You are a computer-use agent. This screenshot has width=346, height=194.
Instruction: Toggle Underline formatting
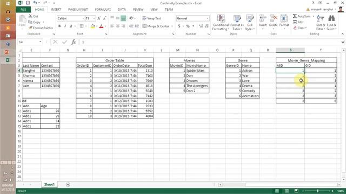(x=71, y=26)
